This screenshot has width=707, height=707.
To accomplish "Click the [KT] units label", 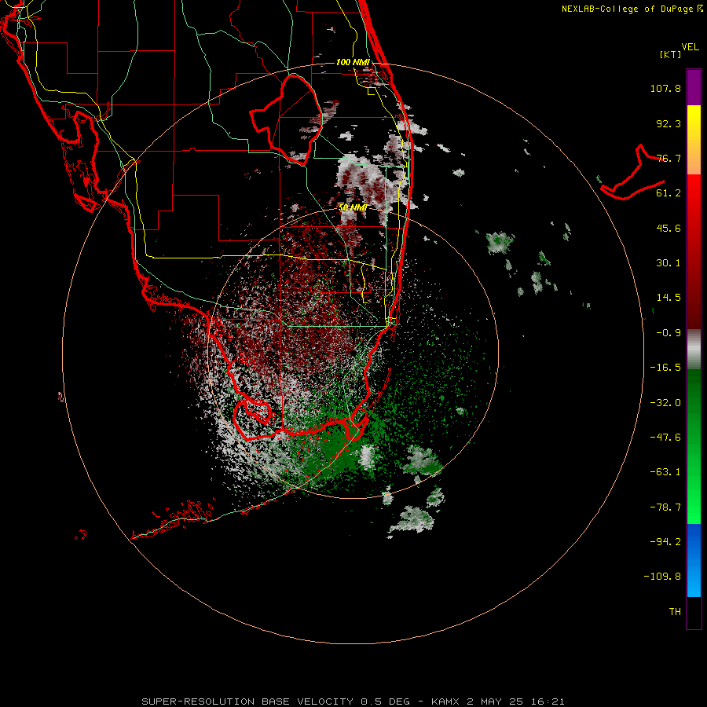I will pos(671,54).
